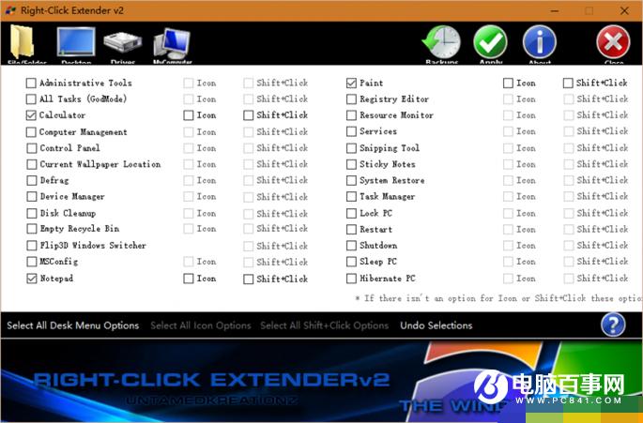Tick the Services checkbox

(351, 131)
